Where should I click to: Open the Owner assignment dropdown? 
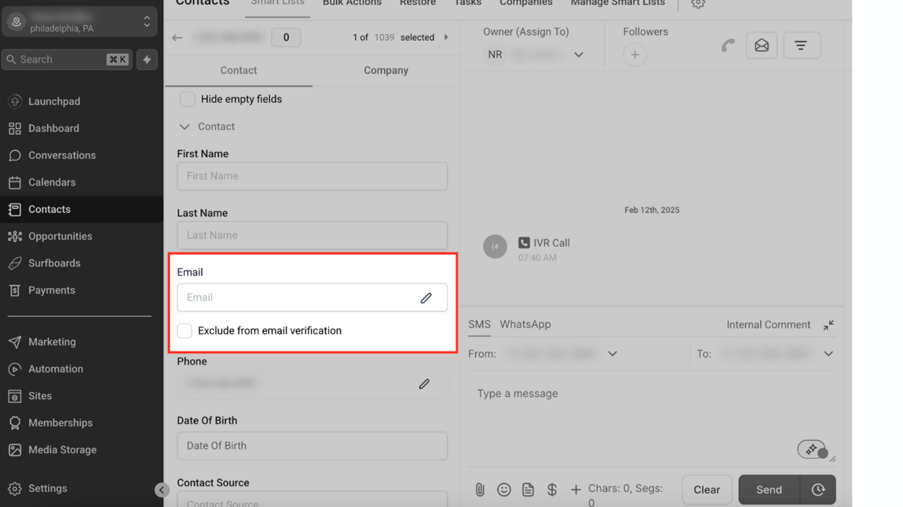pyautogui.click(x=578, y=55)
